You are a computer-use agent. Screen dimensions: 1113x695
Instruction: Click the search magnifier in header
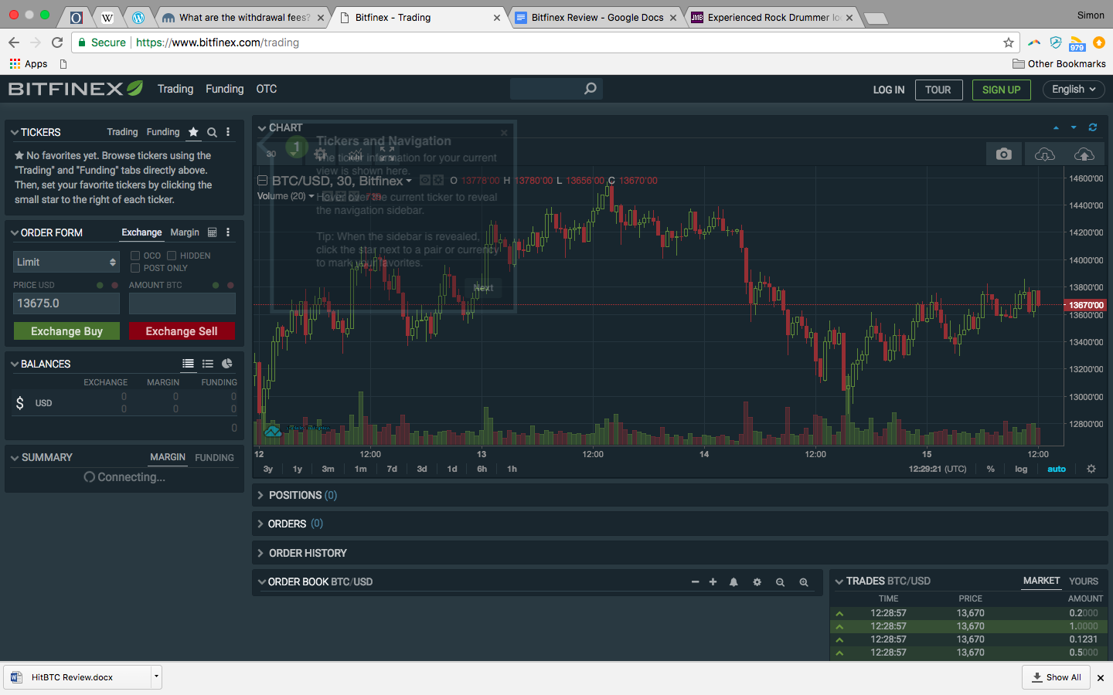pyautogui.click(x=591, y=89)
